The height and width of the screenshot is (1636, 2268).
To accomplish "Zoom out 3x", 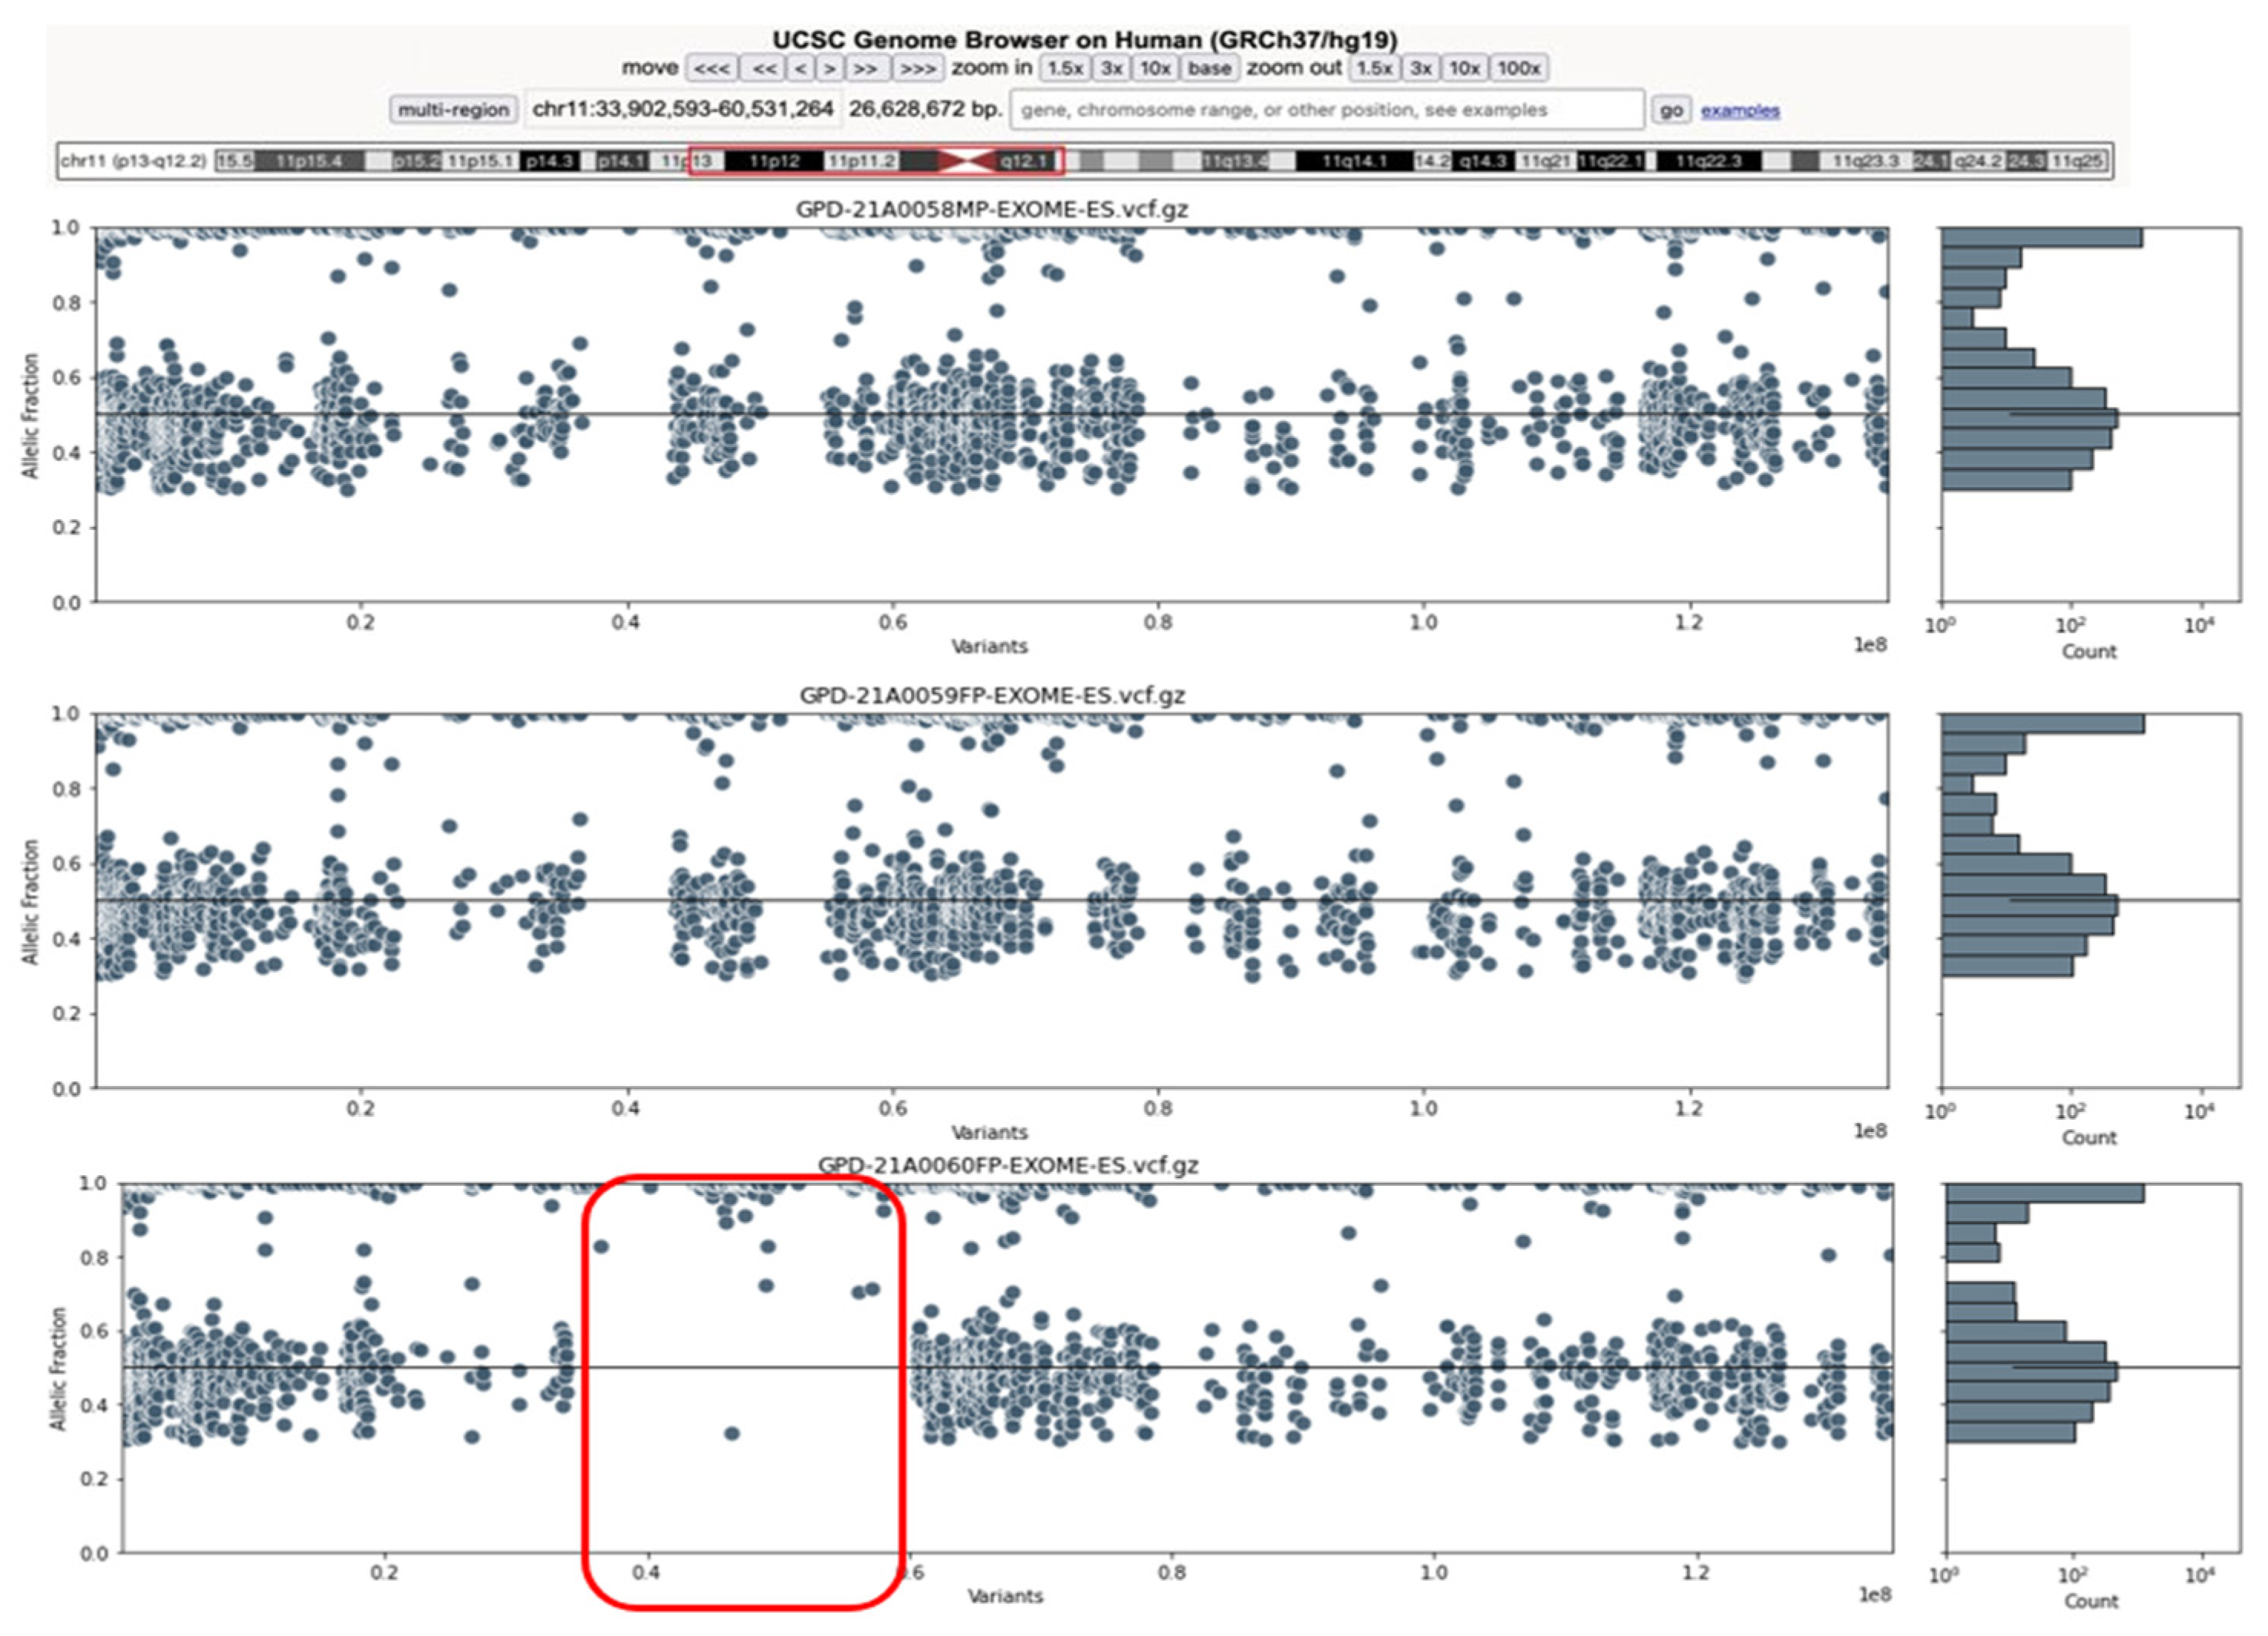I will [1420, 68].
